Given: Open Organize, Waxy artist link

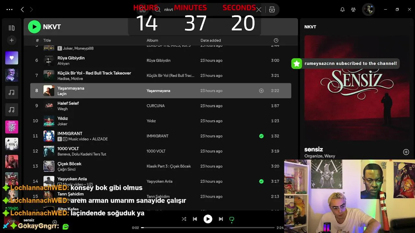Looking at the screenshot, I should coord(320,156).
